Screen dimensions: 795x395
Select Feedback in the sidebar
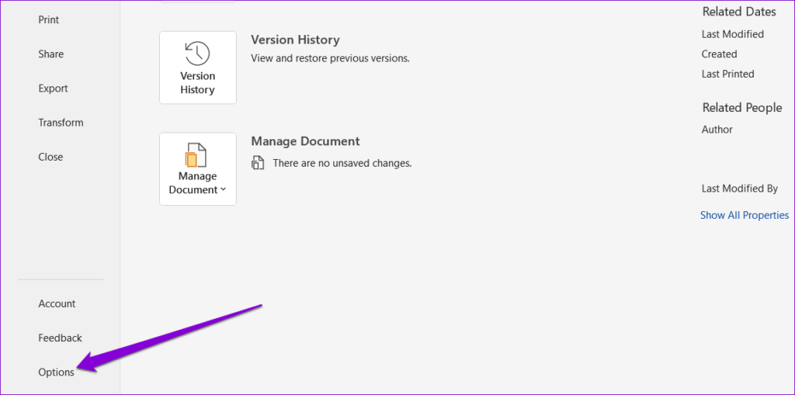tap(60, 338)
